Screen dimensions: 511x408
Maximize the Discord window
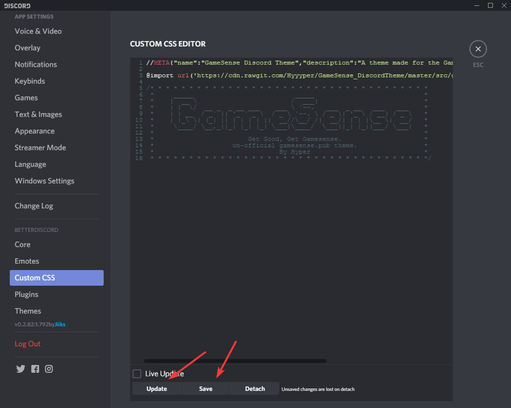coord(490,5)
